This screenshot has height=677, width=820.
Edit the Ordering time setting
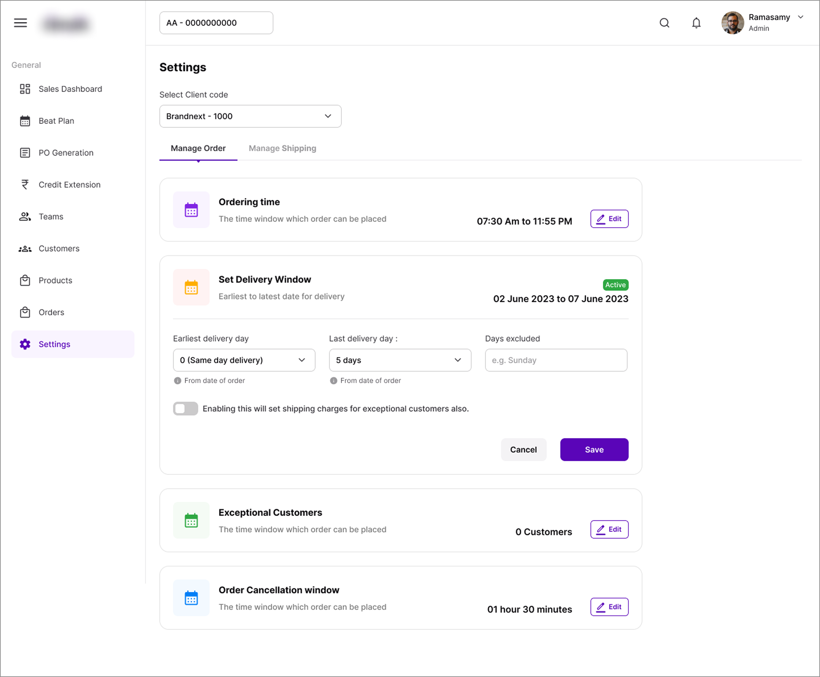tap(609, 219)
